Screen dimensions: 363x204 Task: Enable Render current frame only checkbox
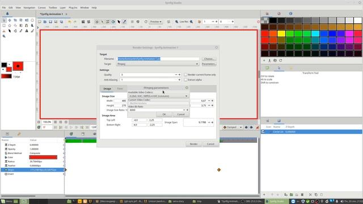tap(185, 75)
